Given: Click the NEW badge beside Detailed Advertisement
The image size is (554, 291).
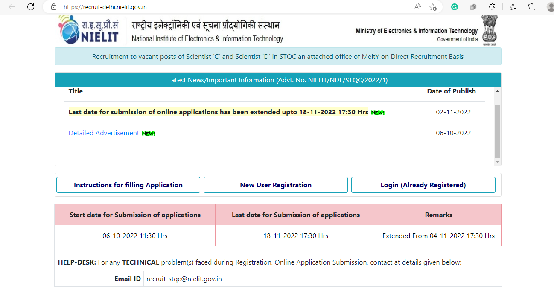Looking at the screenshot, I should (149, 134).
